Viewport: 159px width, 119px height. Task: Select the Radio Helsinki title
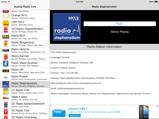click(x=20, y=49)
